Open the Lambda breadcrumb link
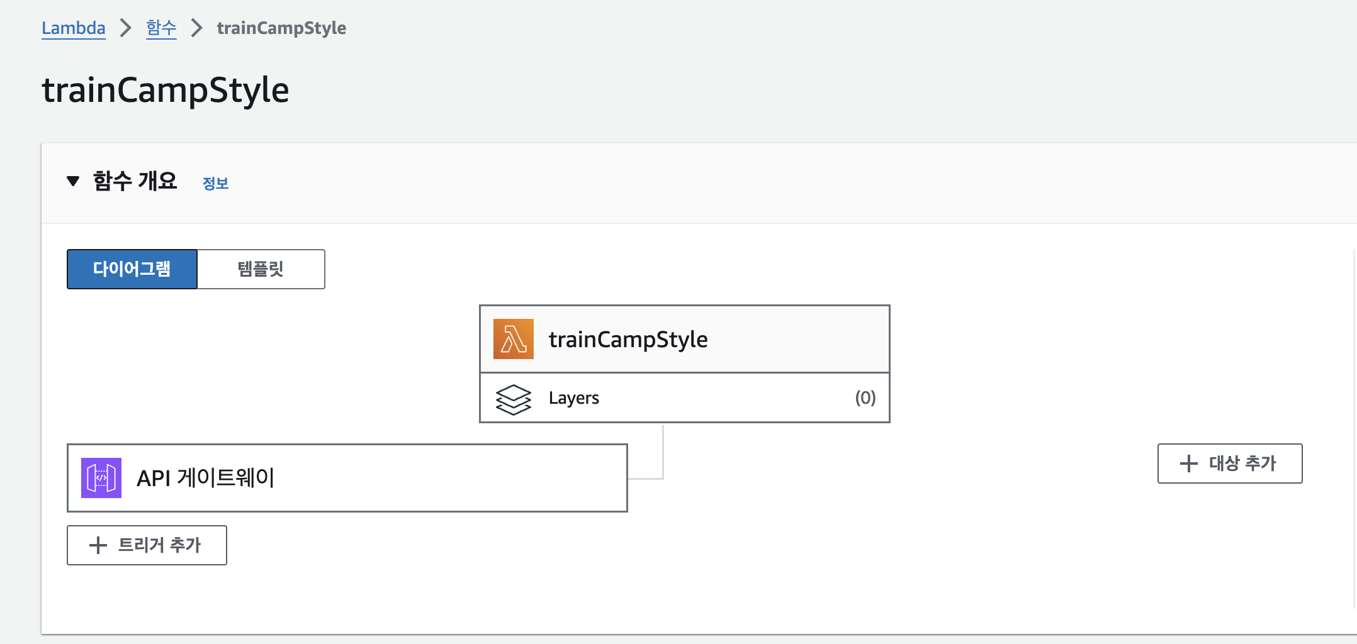The image size is (1357, 644). pyautogui.click(x=74, y=28)
